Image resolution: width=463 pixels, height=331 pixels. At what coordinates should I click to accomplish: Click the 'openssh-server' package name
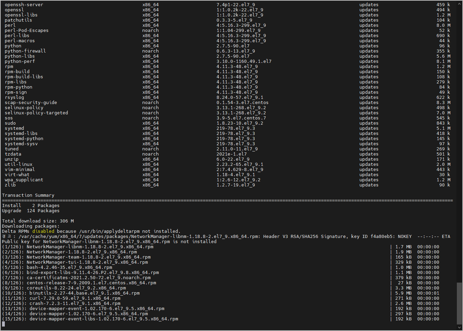[x=24, y=5]
